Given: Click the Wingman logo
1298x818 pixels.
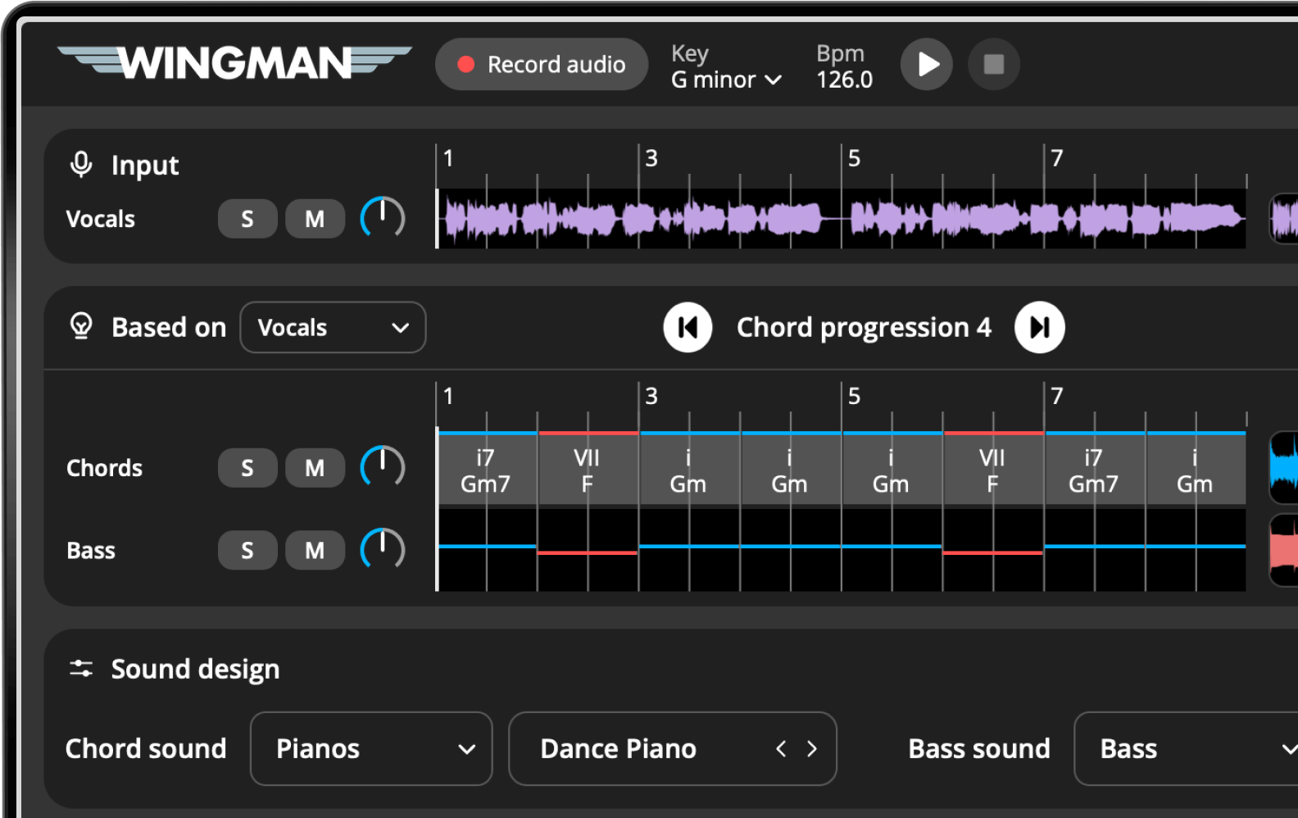Looking at the screenshot, I should (x=234, y=63).
